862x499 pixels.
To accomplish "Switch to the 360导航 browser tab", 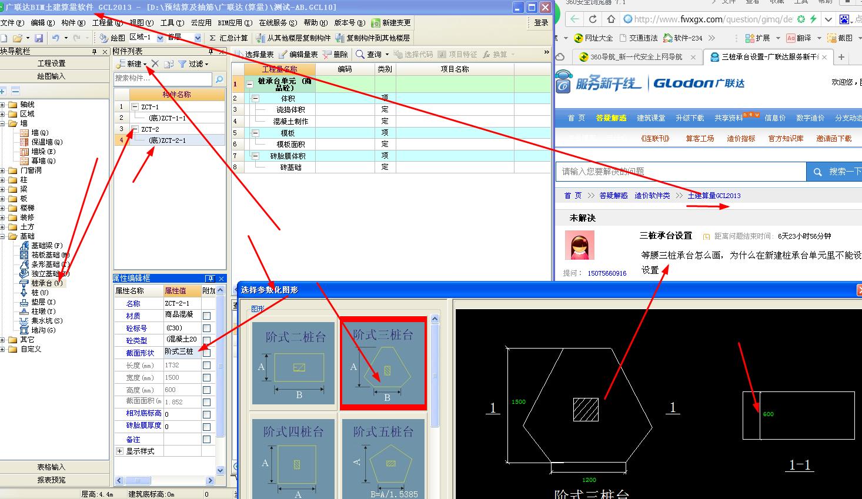I will pyautogui.click(x=636, y=57).
